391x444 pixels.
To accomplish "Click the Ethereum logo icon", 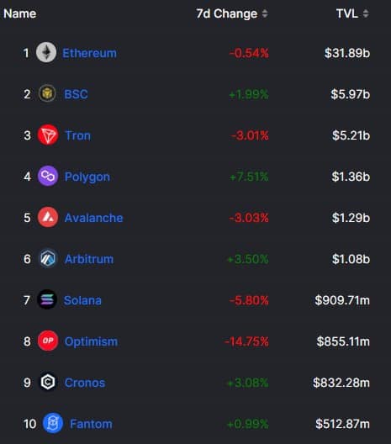I will tap(46, 52).
